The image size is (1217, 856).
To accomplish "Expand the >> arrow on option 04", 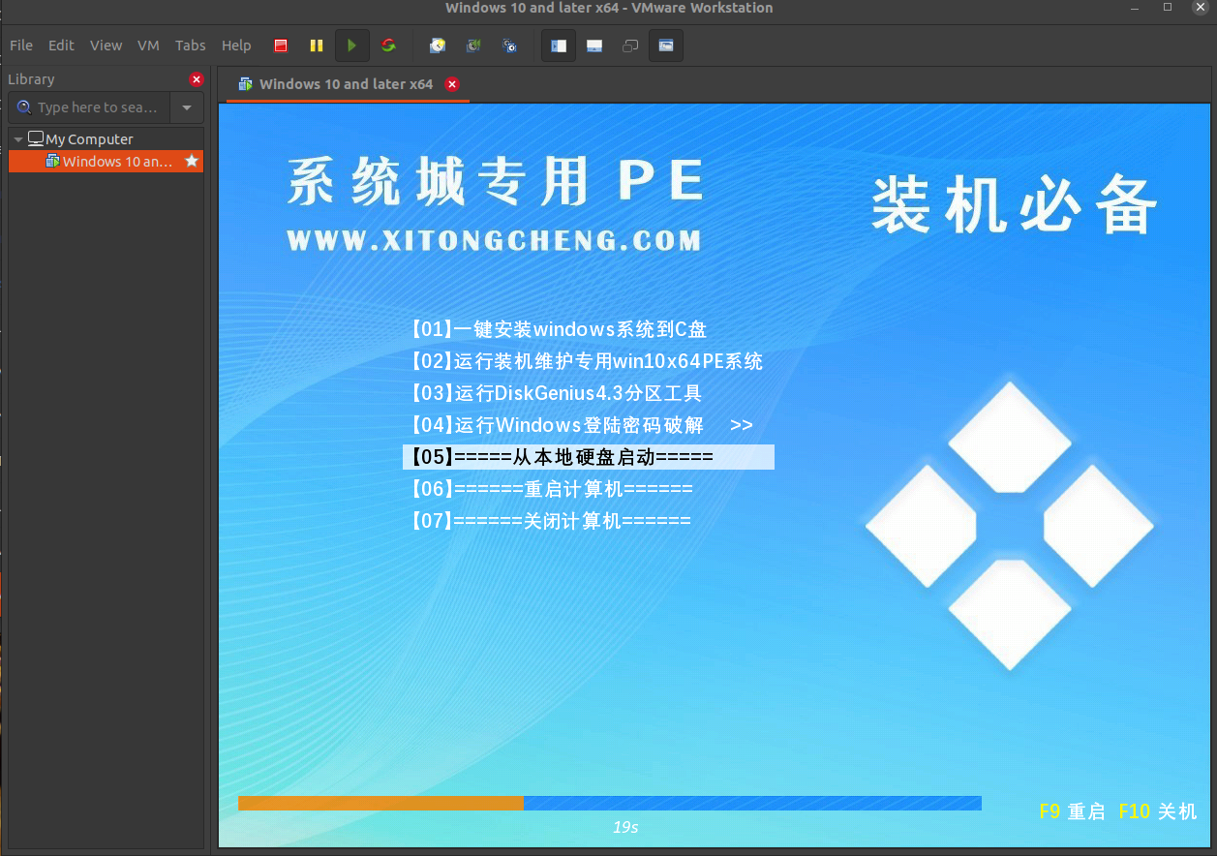I will tap(742, 425).
